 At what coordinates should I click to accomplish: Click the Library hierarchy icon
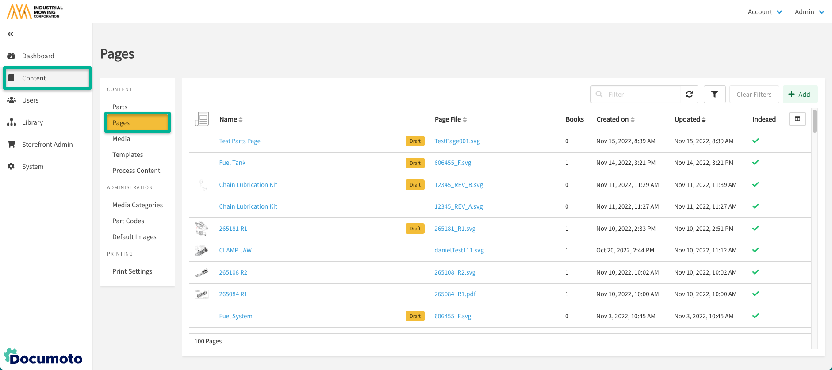pos(12,122)
